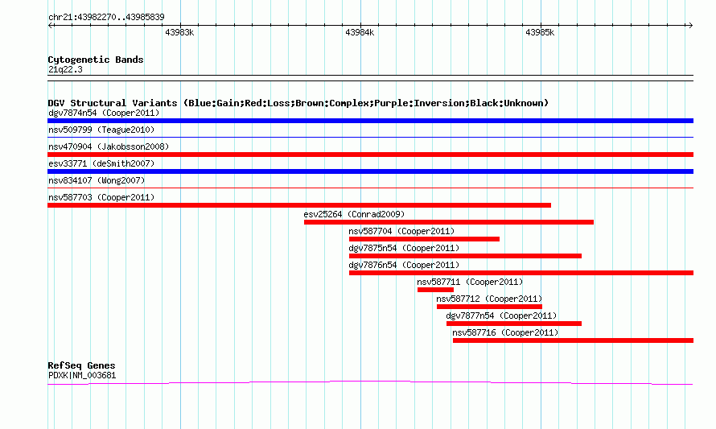The height and width of the screenshot is (429, 716).
Task: Click the 43985k ruler tick label
Action: (x=540, y=32)
